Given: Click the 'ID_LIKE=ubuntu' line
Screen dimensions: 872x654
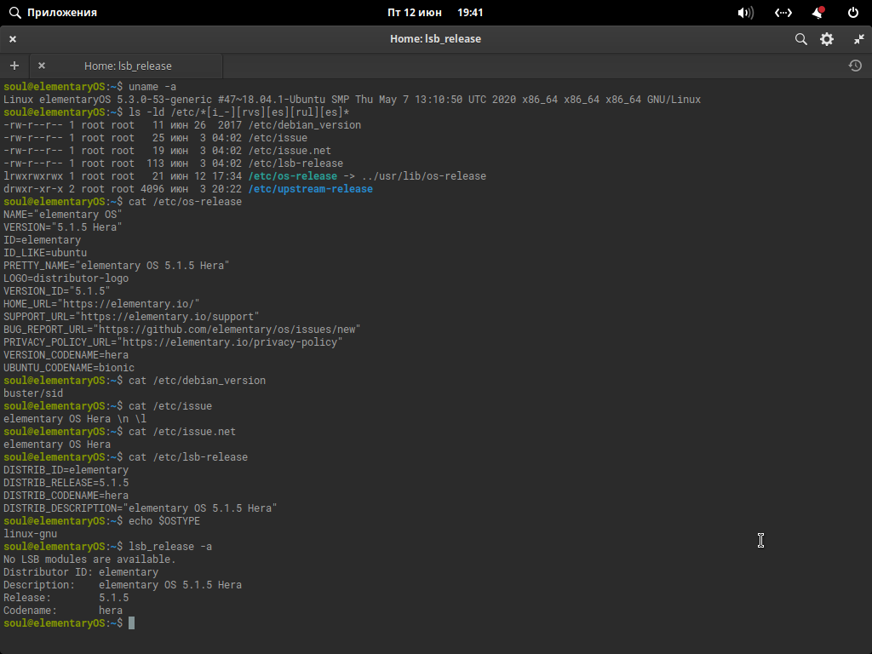Looking at the screenshot, I should point(45,252).
